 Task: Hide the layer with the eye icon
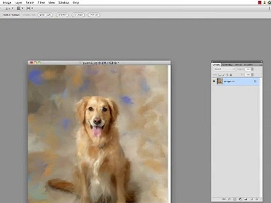tap(214, 81)
